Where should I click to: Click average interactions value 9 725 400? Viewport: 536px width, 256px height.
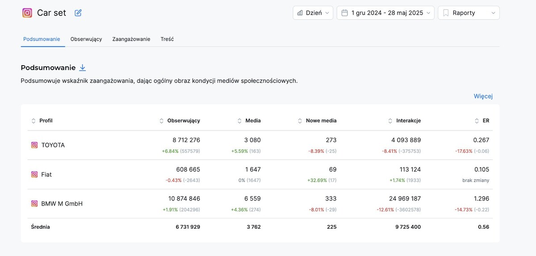tap(408, 227)
